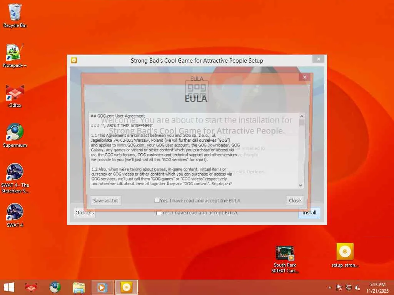Select the r3dfox desktop shortcut
This screenshot has width=394, height=295.
pos(15,96)
